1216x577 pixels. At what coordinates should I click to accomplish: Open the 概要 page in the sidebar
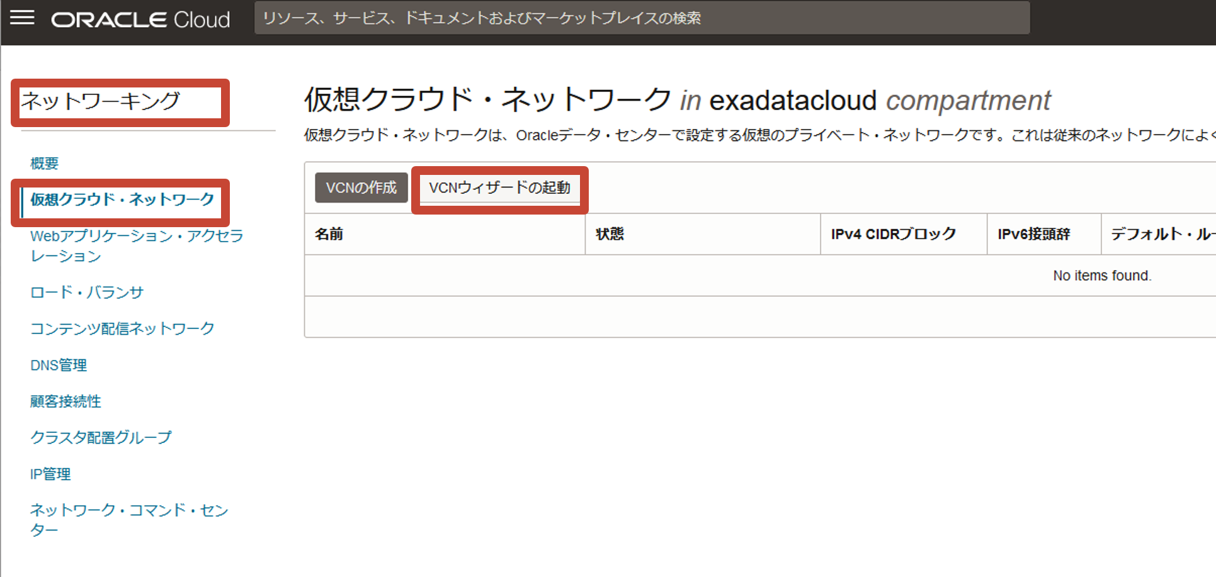44,164
